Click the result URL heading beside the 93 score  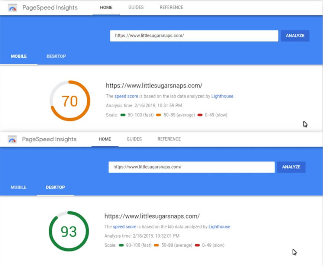point(152,216)
